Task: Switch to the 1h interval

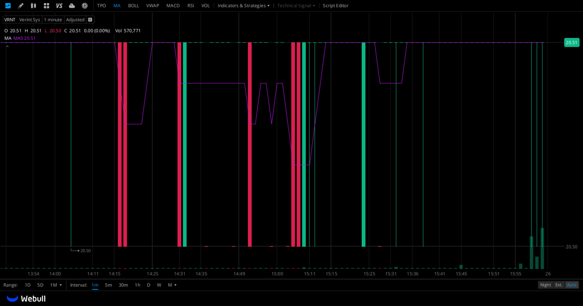Action: click(x=138, y=285)
